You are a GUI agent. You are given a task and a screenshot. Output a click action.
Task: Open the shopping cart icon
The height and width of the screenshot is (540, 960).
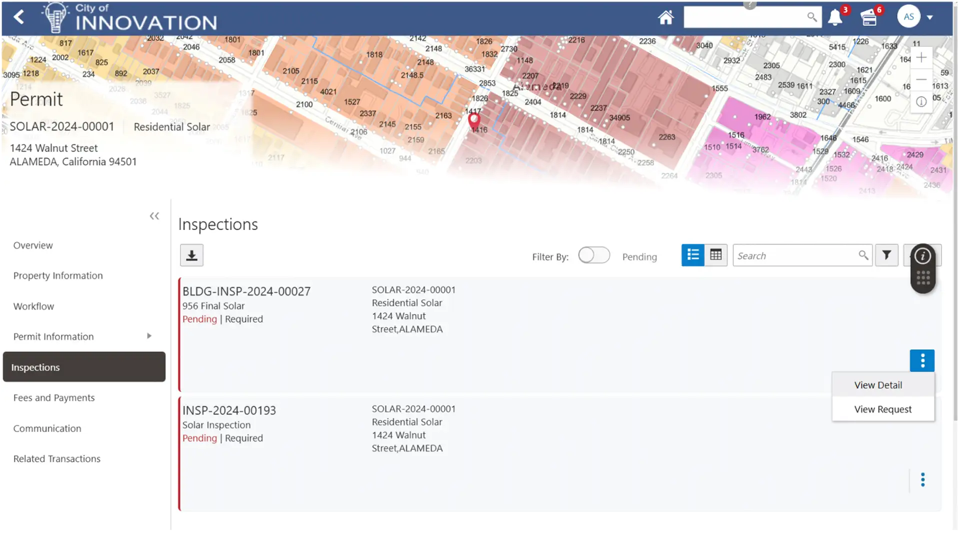point(869,18)
